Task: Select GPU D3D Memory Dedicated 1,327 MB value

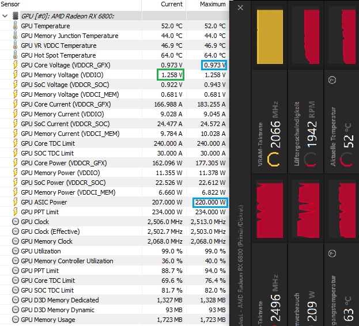Action: [x=169, y=300]
